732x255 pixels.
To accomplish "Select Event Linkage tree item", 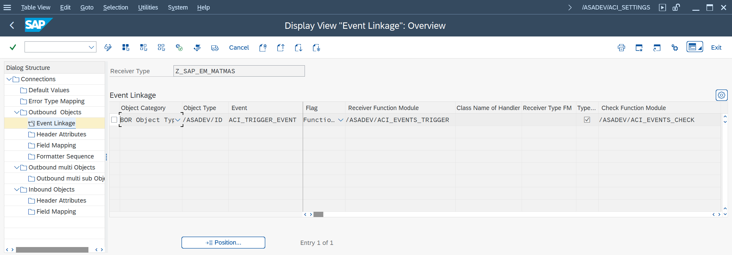I will [x=56, y=123].
